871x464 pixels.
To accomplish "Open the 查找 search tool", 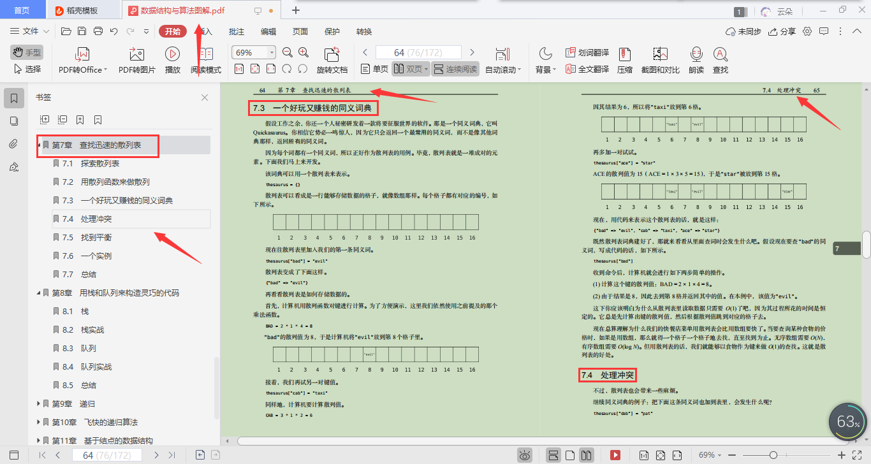I will point(721,61).
